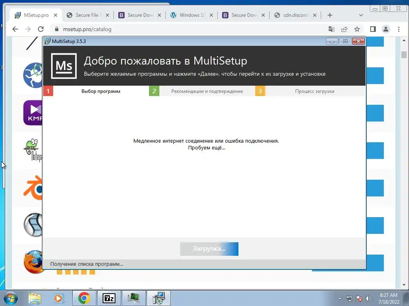Open Windows Media Player from taskbar
This screenshot has width=409, height=306.
58,298
